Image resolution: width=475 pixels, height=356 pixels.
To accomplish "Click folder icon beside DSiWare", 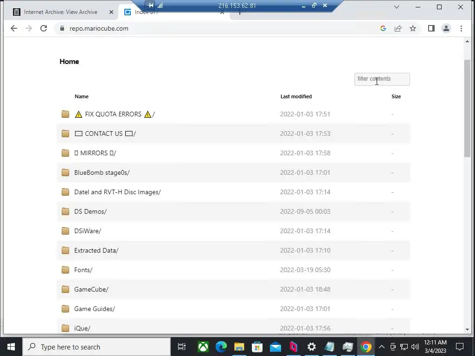I will tap(65, 231).
